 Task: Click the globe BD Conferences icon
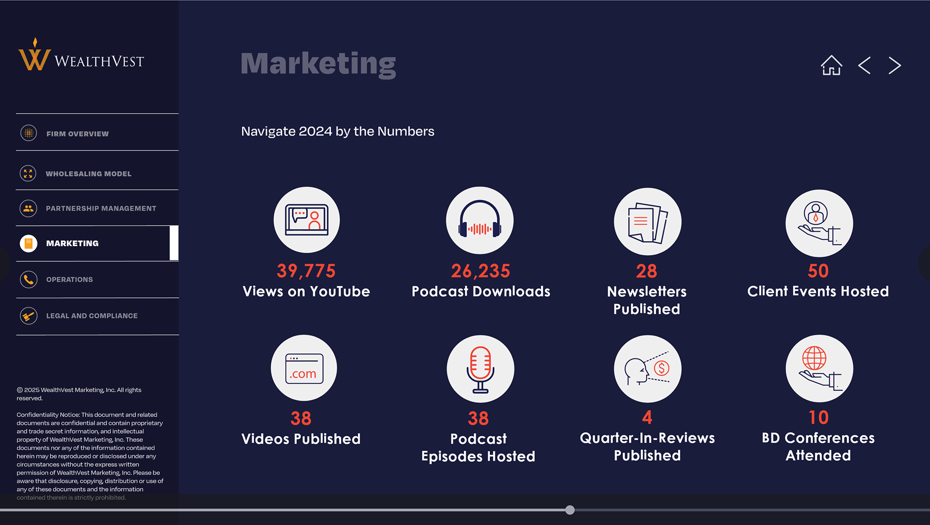click(819, 369)
